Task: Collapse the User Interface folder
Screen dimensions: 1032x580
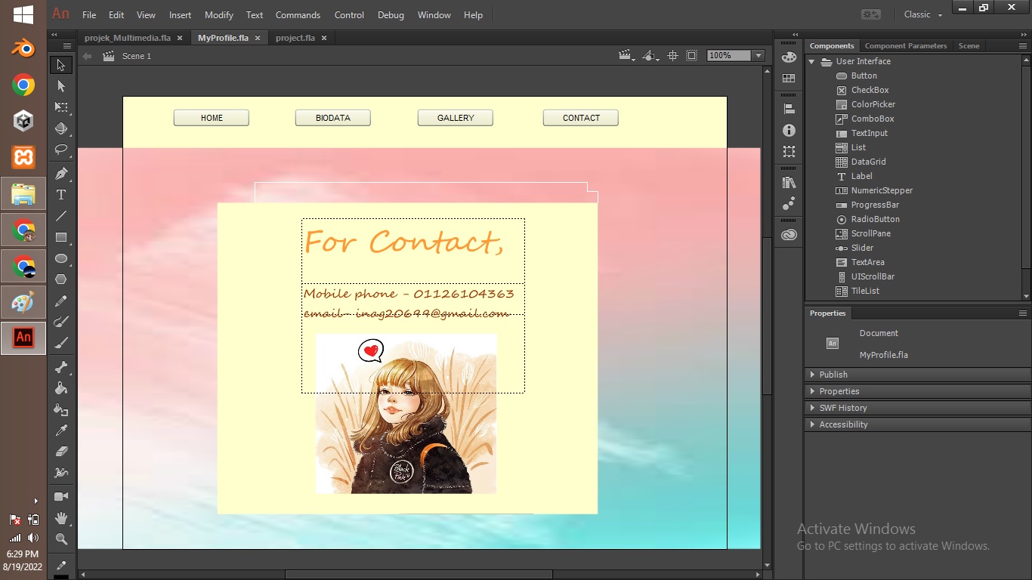Action: 812,62
